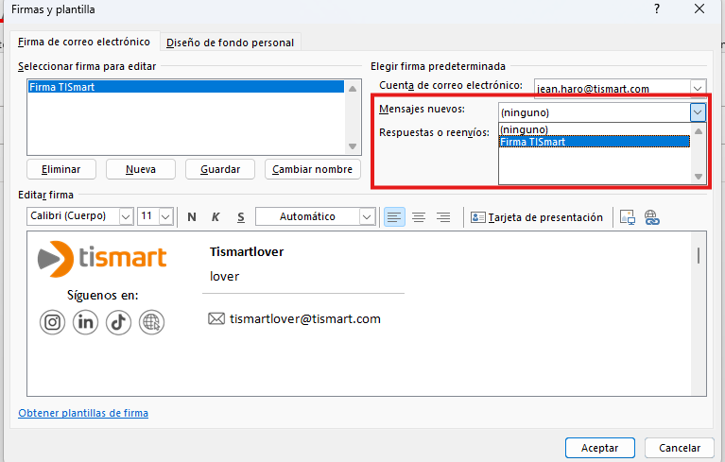725x462 pixels.
Task: Center signature text
Action: pos(419,216)
